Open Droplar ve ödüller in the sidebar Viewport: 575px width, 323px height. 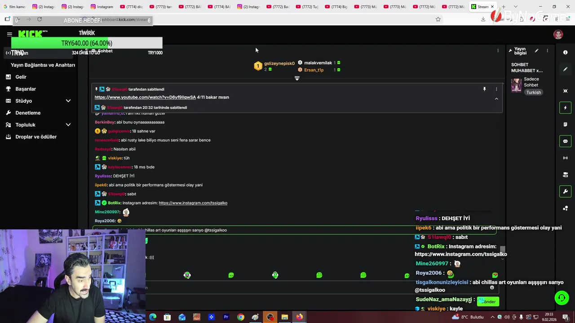(36, 137)
